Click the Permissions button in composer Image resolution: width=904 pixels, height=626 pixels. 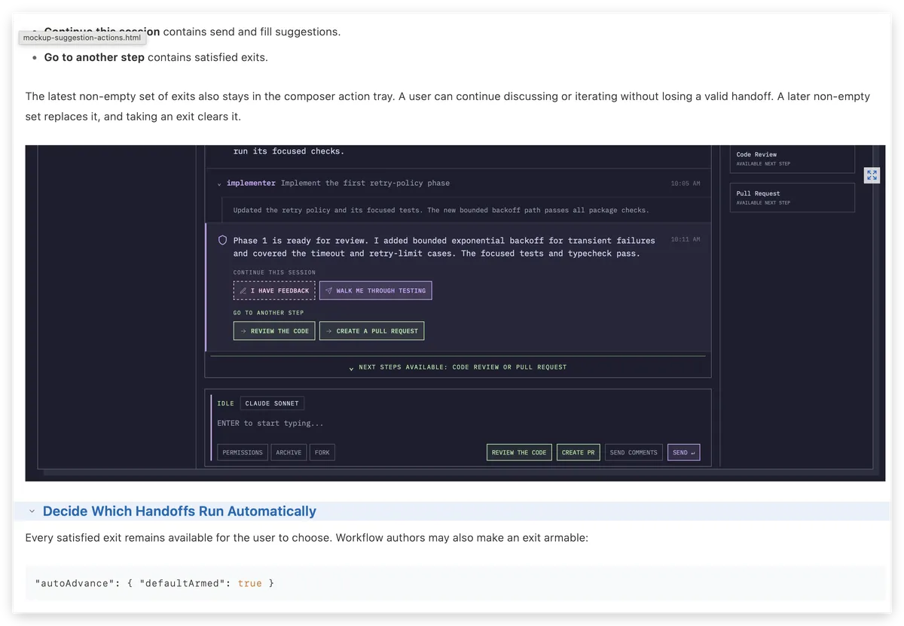click(x=243, y=452)
